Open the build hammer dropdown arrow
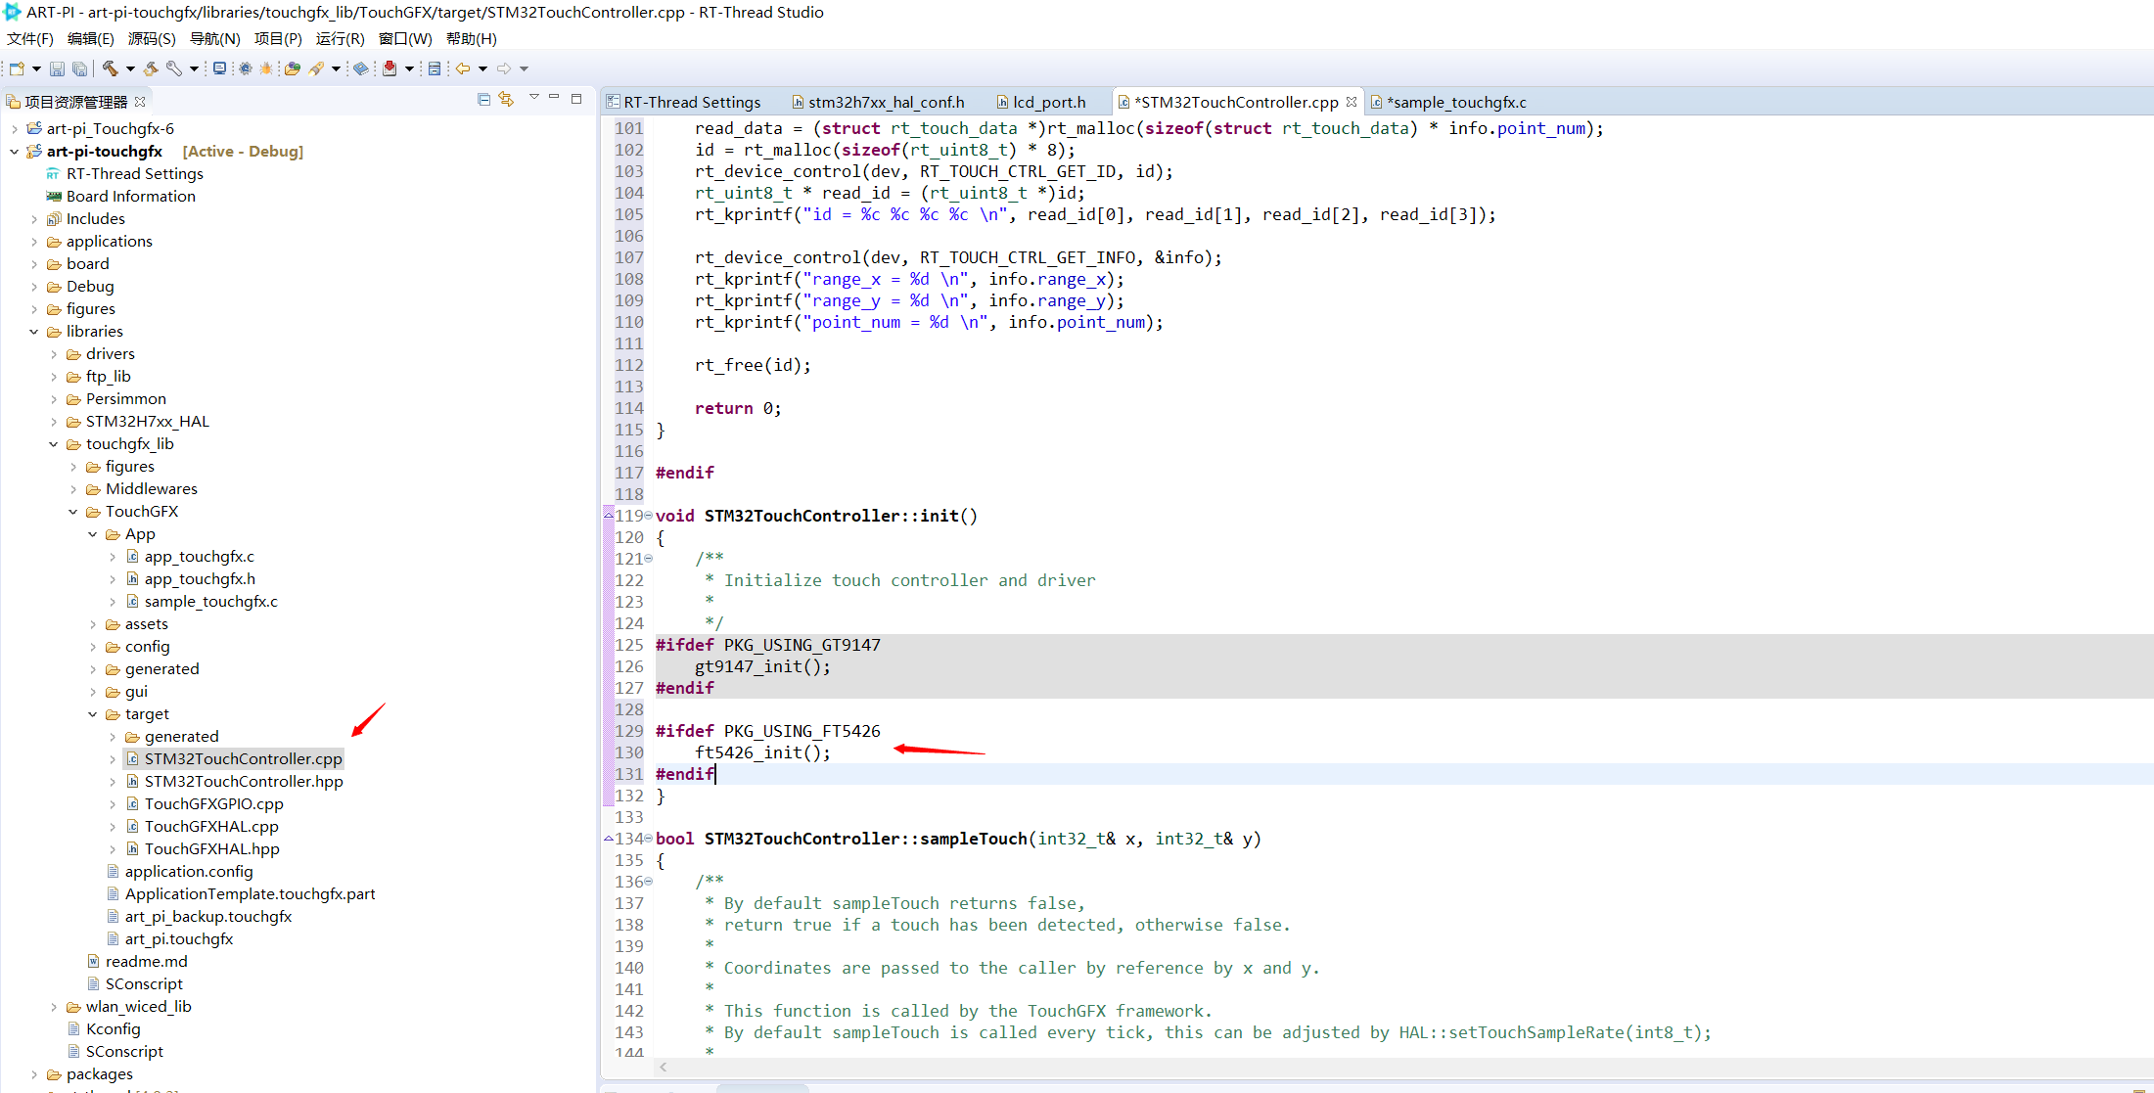2154x1093 pixels. [x=130, y=68]
